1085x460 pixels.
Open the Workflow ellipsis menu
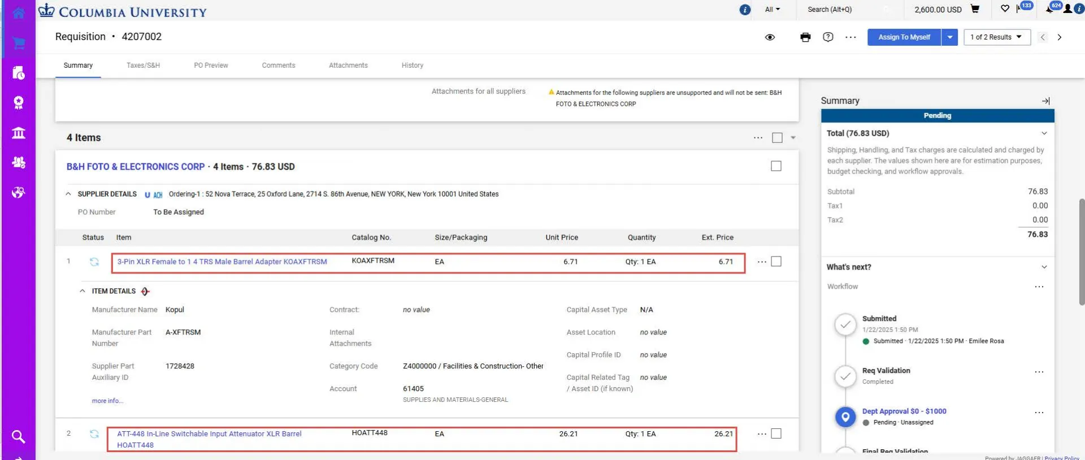(x=1039, y=287)
